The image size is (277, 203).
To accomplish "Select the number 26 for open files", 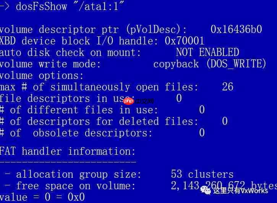I will tap(228, 87).
